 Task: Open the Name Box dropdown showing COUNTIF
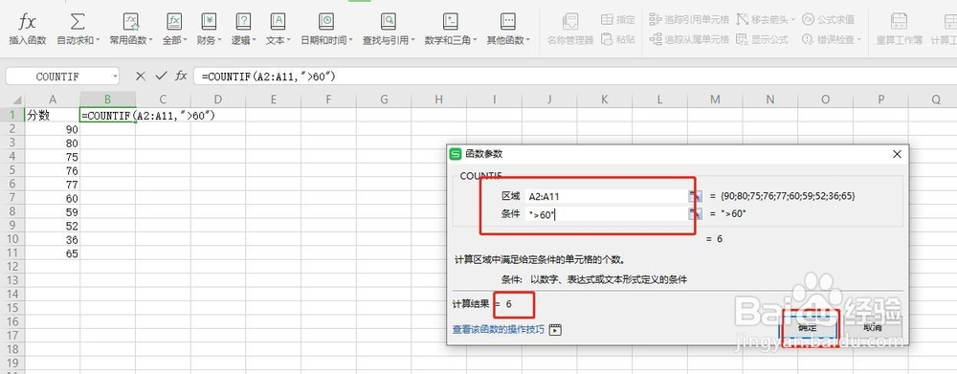(116, 77)
